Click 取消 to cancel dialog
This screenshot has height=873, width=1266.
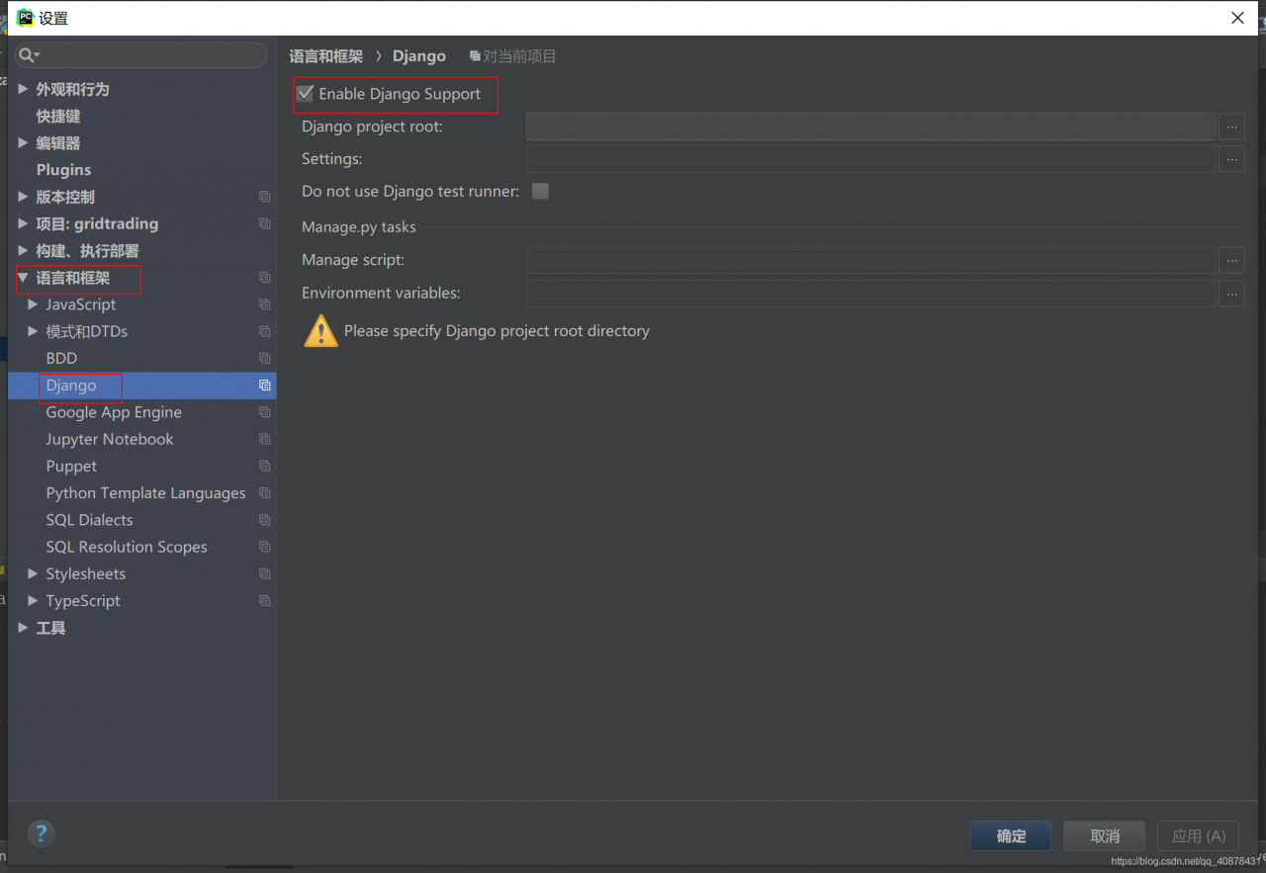click(1104, 835)
